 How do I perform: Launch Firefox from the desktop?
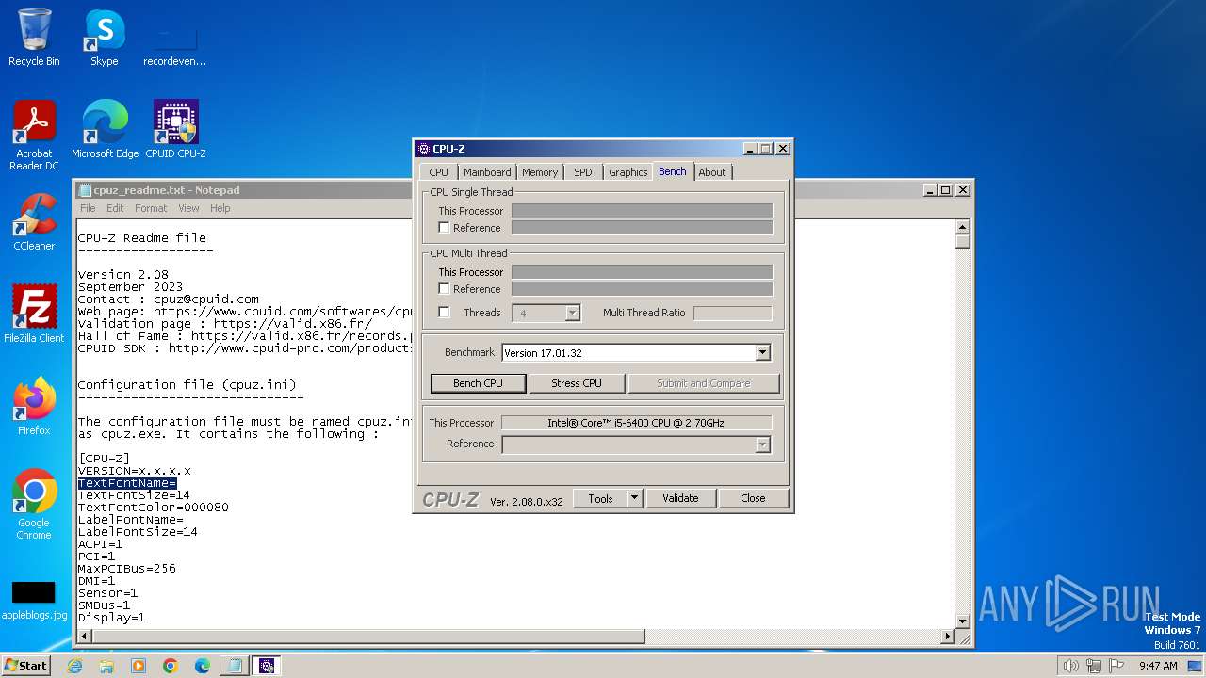[34, 407]
